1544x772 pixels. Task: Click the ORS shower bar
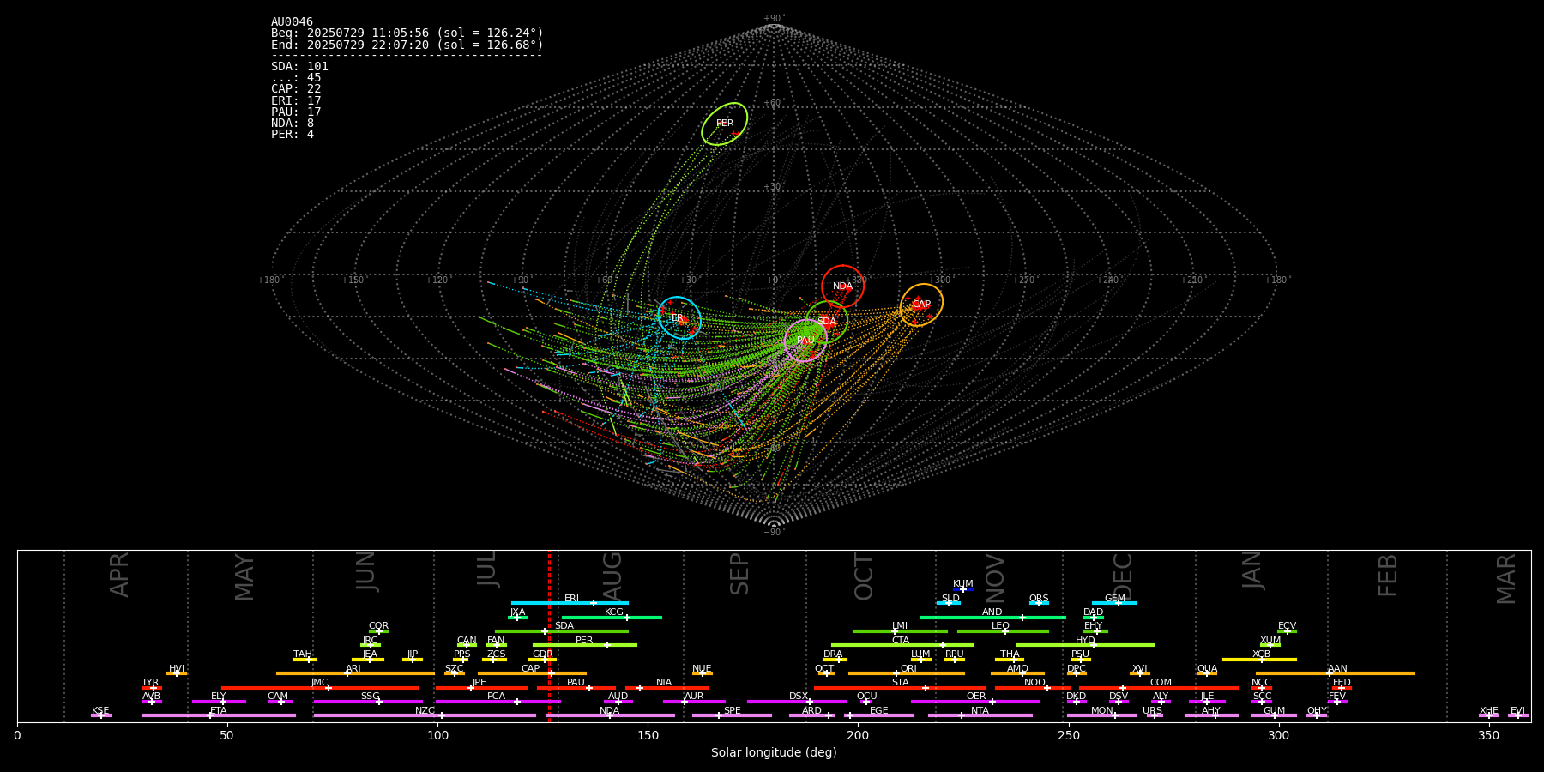tap(1039, 603)
